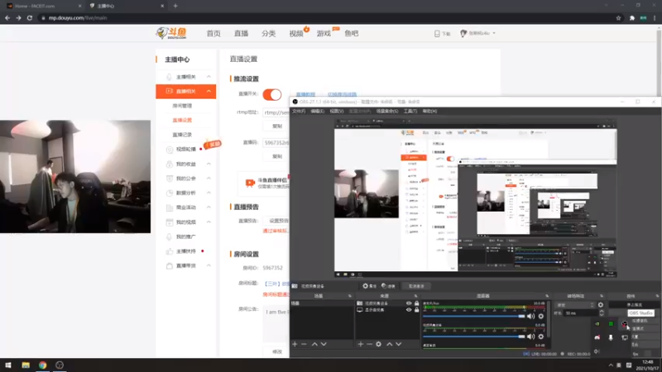Open File Explorer from taskbar

[26, 365]
